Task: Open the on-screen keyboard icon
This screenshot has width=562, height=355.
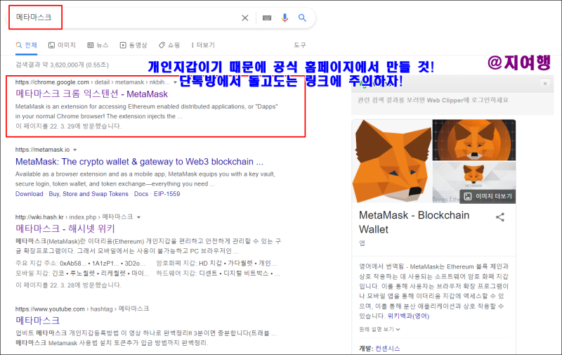Action: (267, 18)
